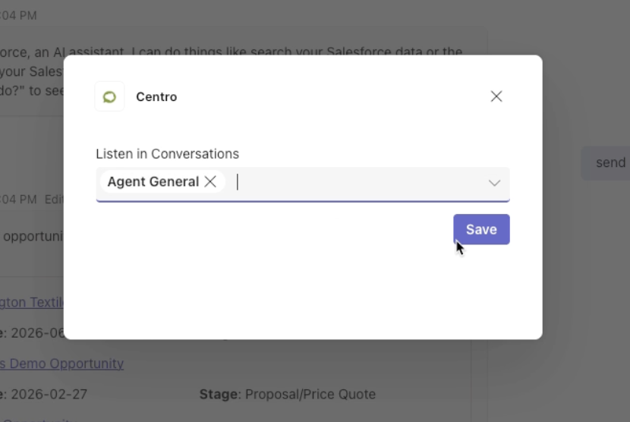Select the Agent General tag label
This screenshot has width=630, height=422.
click(153, 181)
